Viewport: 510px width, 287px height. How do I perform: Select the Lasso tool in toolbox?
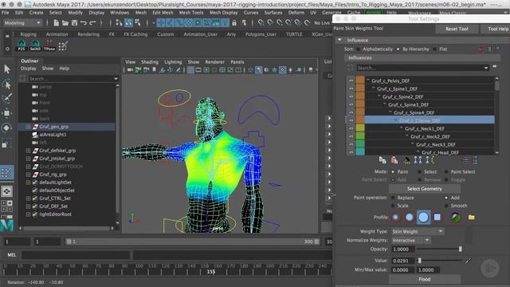7,84
